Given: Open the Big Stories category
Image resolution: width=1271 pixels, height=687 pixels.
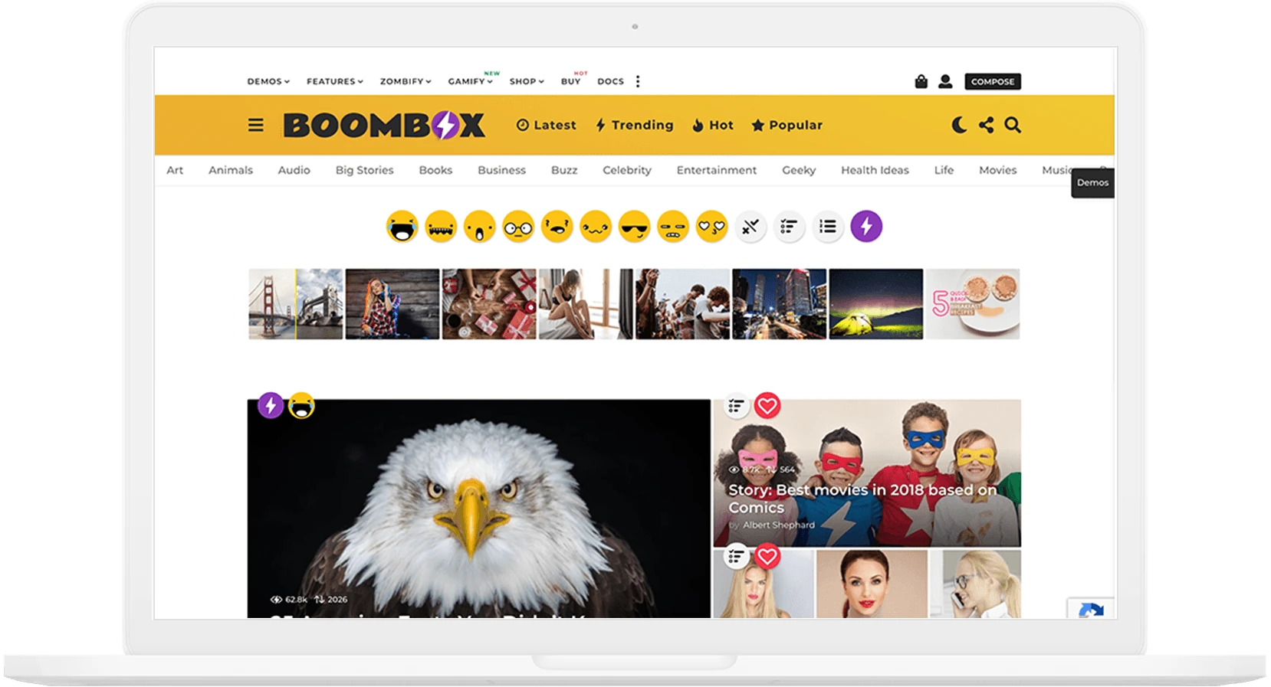Looking at the screenshot, I should pos(365,170).
